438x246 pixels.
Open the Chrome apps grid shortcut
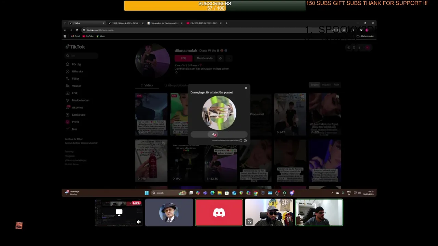pos(65,36)
